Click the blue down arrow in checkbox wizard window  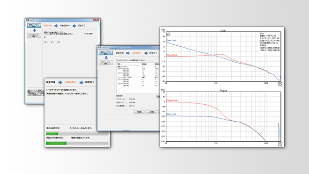(x=34, y=30)
